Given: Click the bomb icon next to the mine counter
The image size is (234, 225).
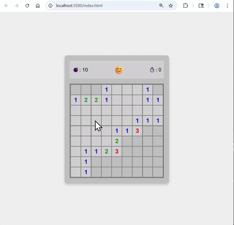Looking at the screenshot, I should pos(76,70).
